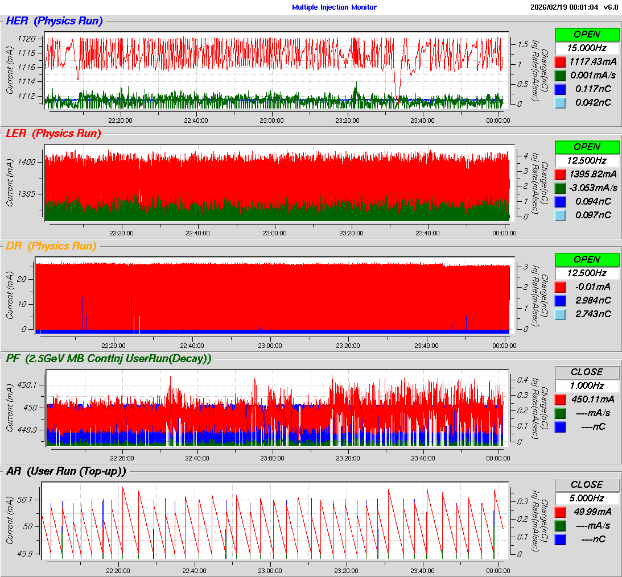Image resolution: width=622 pixels, height=577 pixels.
Task: Click the AR CLOSE status button
Action: pyautogui.click(x=587, y=484)
